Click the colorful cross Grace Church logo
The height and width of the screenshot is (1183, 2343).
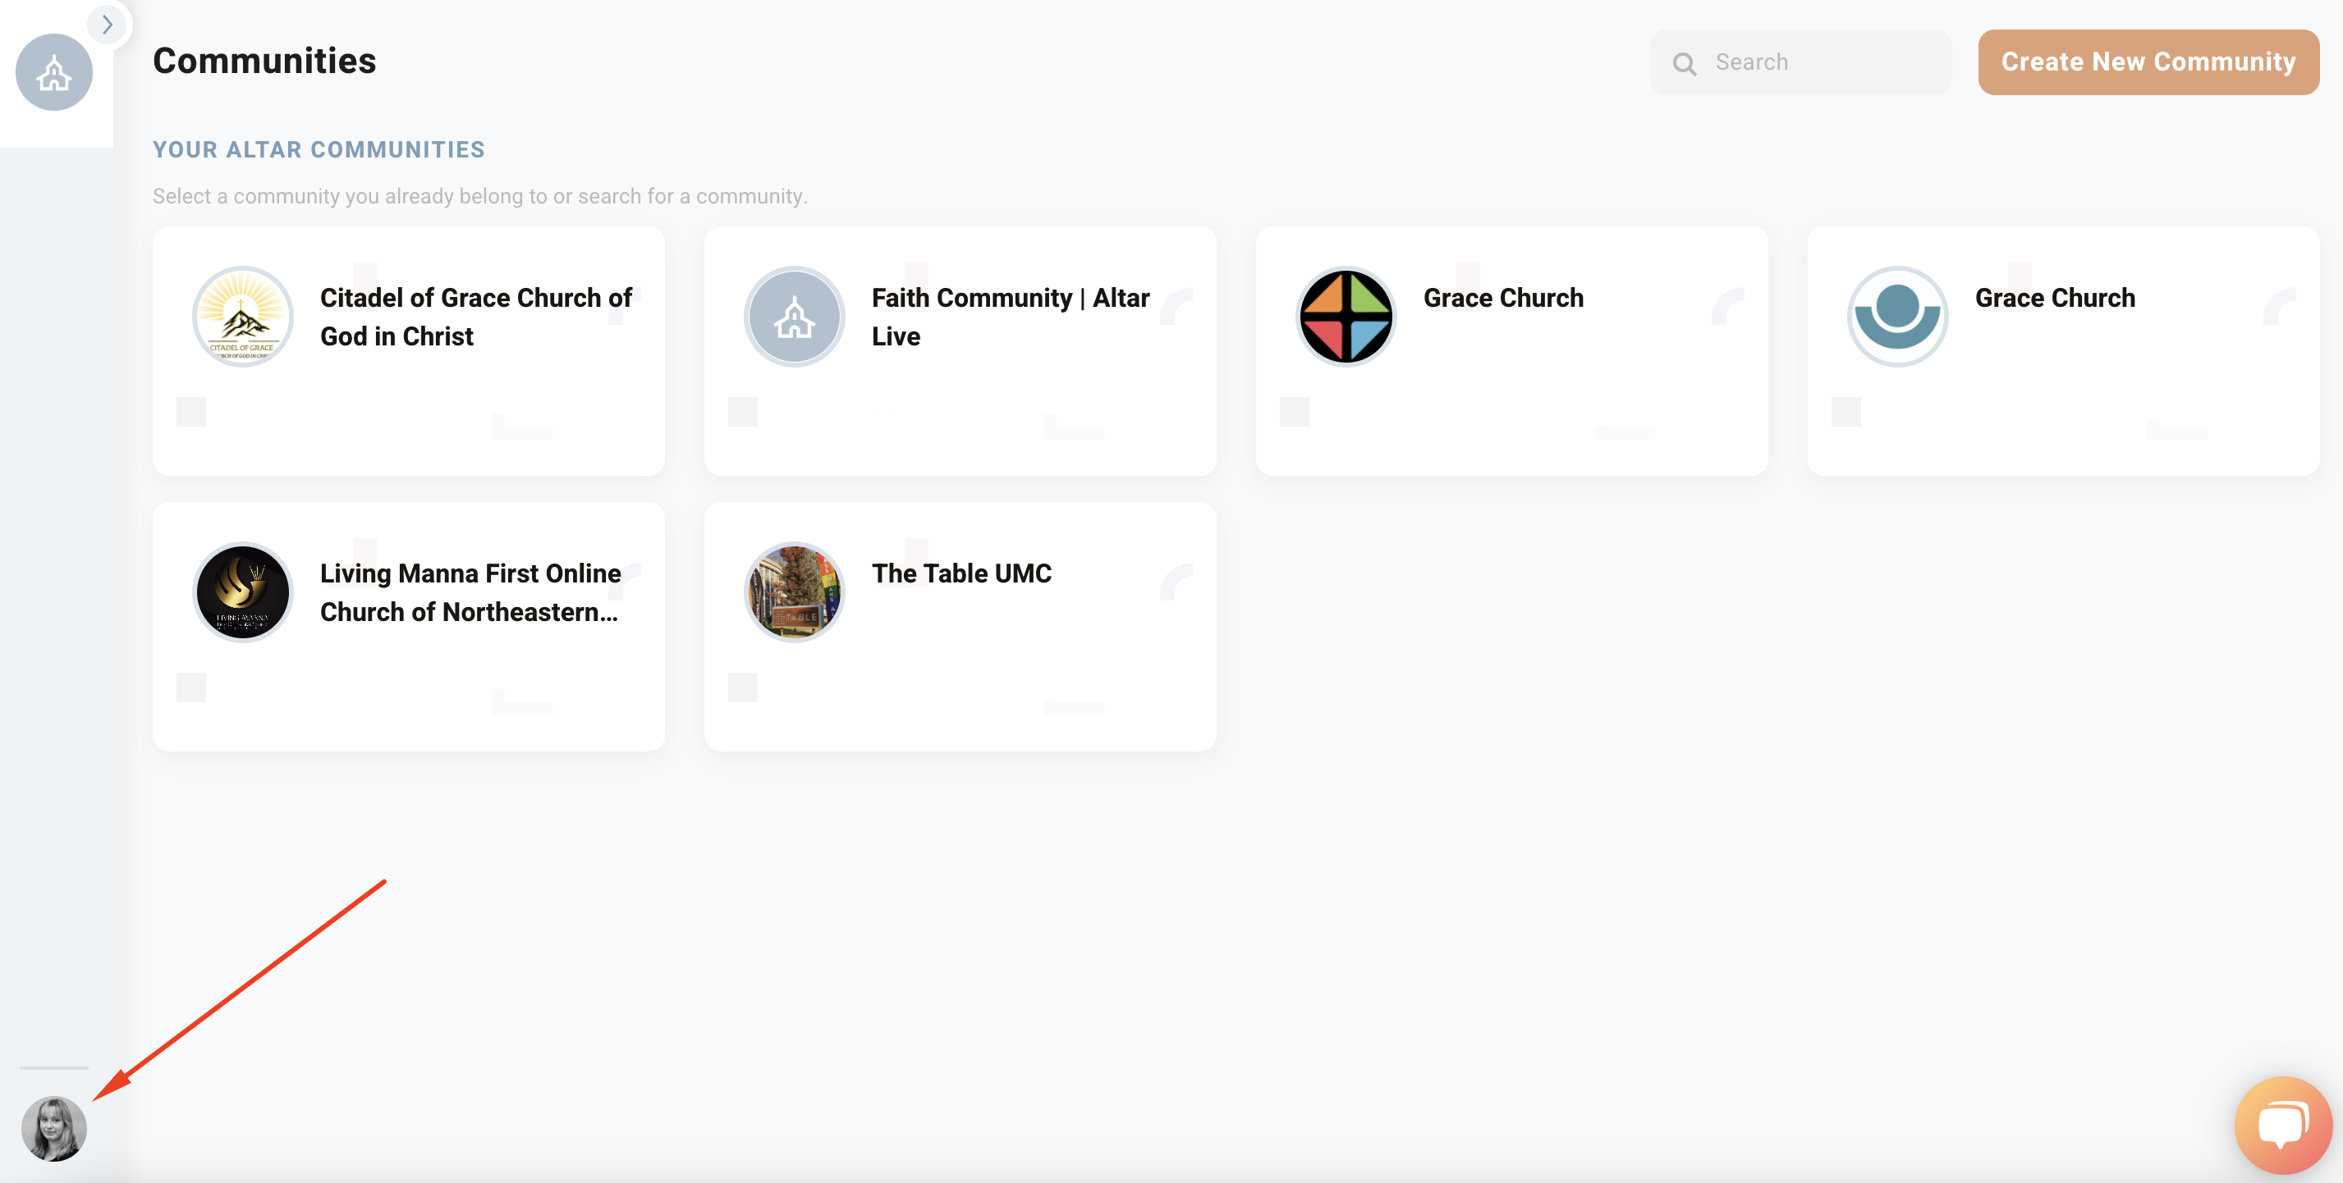pos(1346,317)
